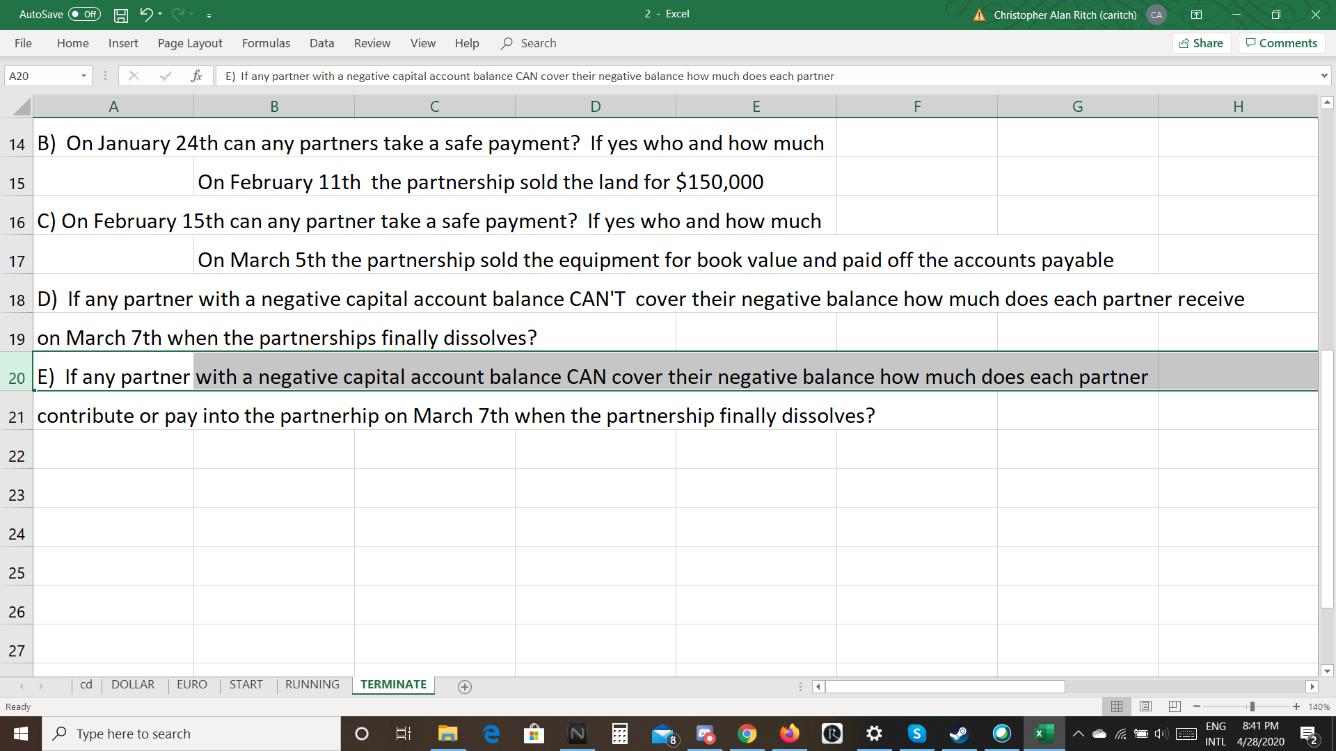Image resolution: width=1336 pixels, height=751 pixels.
Task: Open the Name Box dropdown
Action: 83,76
